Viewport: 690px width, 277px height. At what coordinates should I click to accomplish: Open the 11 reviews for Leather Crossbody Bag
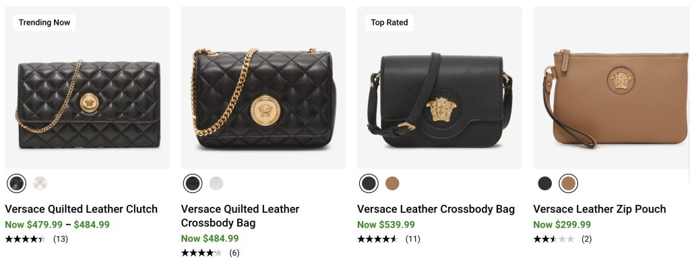(412, 239)
